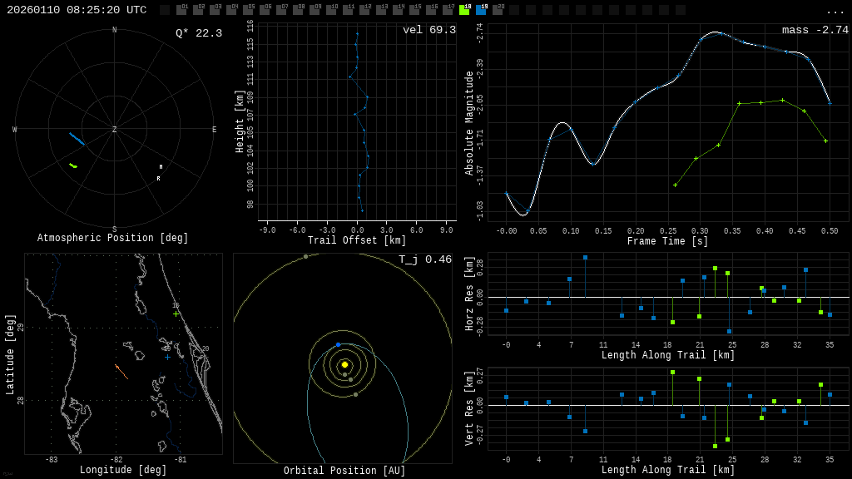Click the N compass label
Viewport: 852px width, 479px height.
click(114, 30)
